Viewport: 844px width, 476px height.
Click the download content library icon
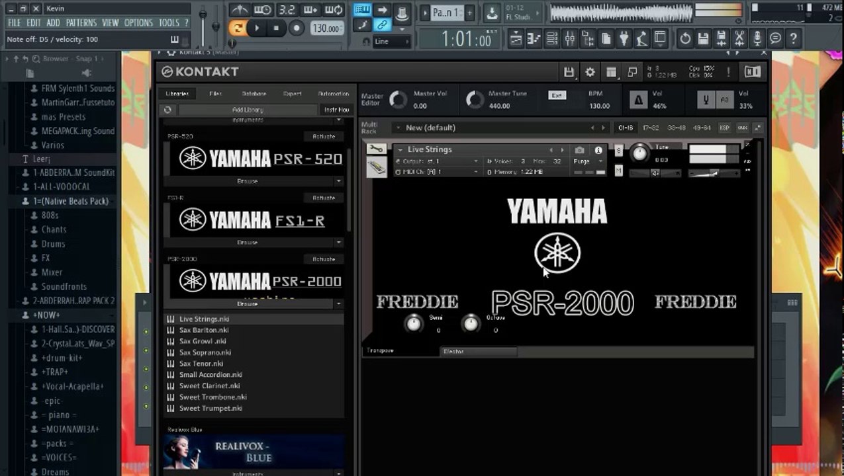492,13
